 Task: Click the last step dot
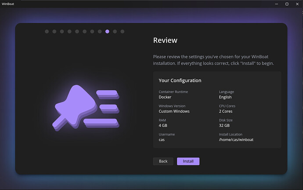click(123, 32)
